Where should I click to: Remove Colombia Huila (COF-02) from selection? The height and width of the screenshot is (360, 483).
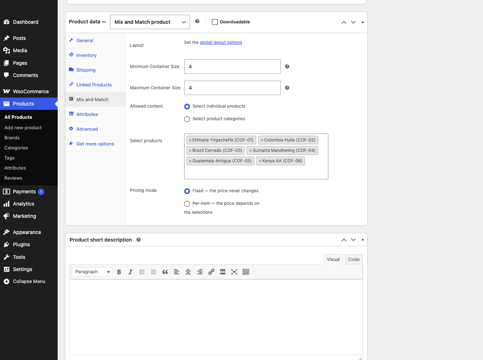coord(262,140)
